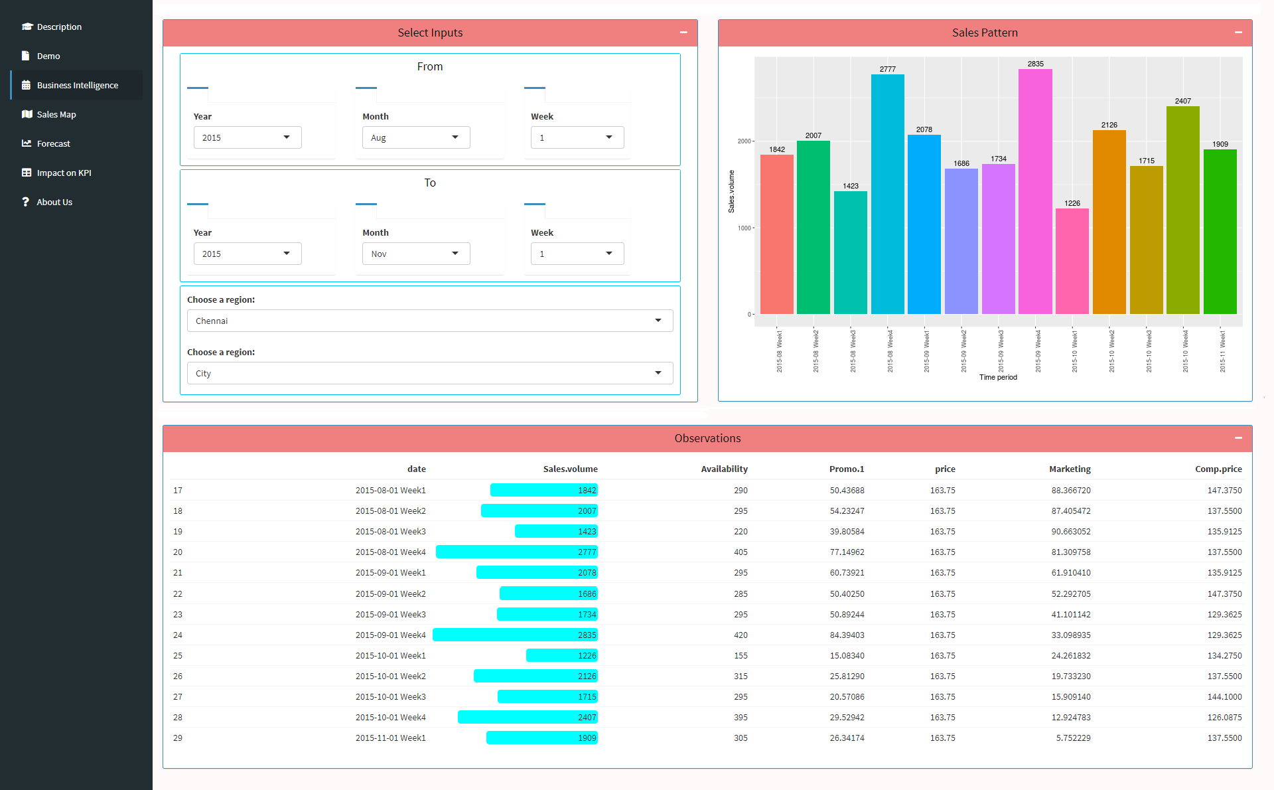Click the Promo.1 column header

[x=847, y=469]
